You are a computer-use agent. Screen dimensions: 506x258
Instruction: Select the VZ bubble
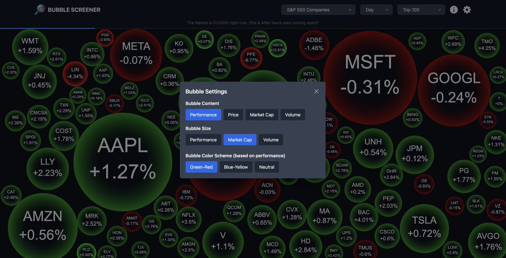click(x=497, y=209)
